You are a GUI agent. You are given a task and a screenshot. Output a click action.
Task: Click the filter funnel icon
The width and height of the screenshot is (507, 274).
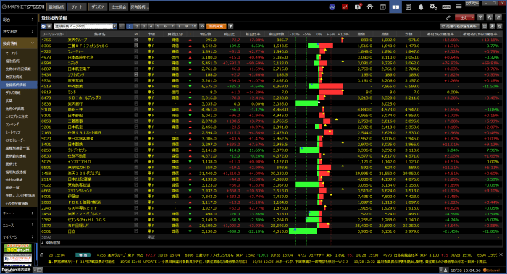pyautogui.click(x=230, y=27)
